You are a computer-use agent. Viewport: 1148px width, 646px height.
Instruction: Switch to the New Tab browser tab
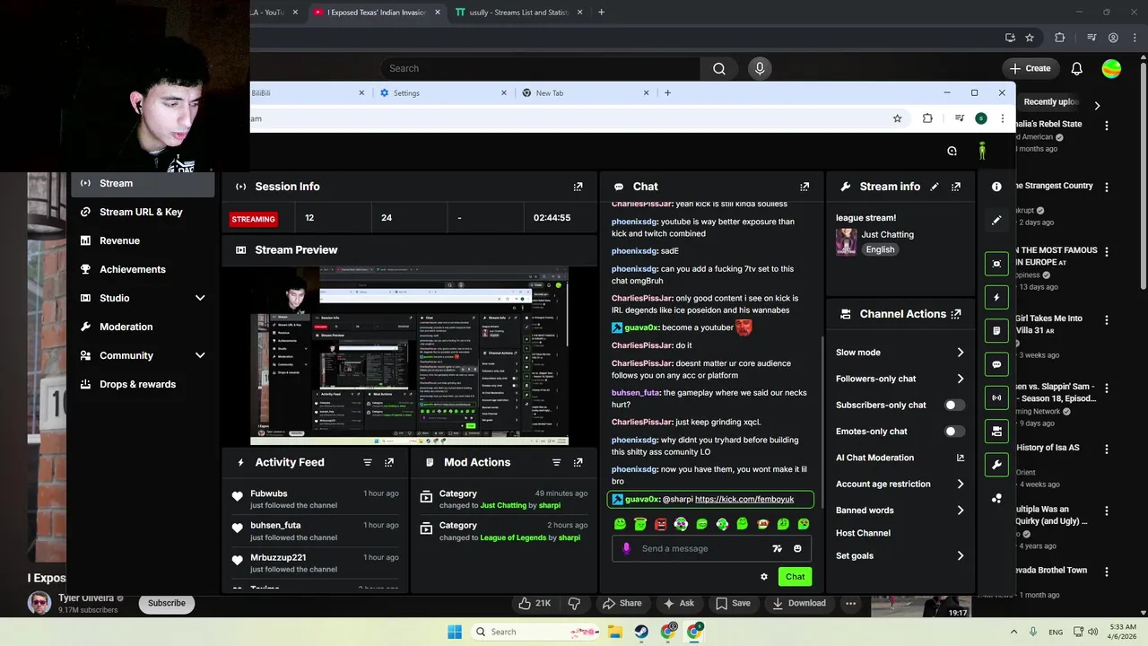(x=586, y=92)
